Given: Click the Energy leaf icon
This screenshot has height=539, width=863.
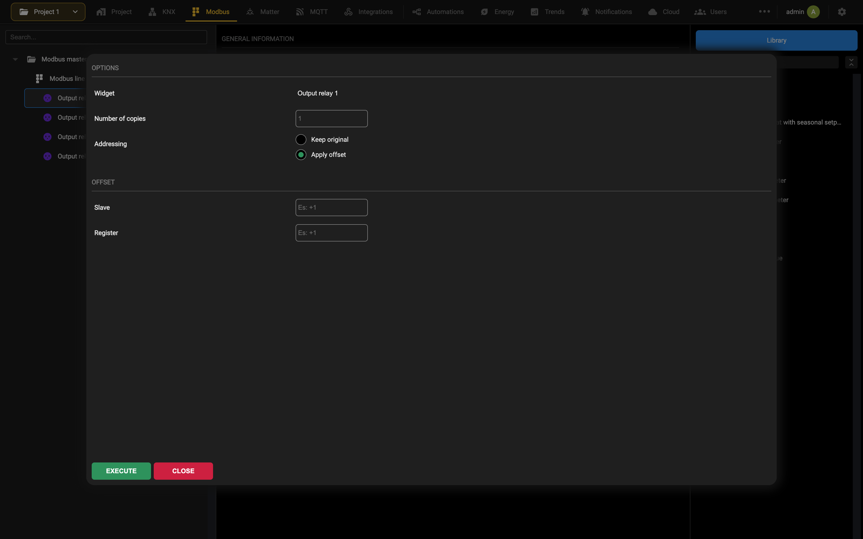Looking at the screenshot, I should [x=484, y=12].
